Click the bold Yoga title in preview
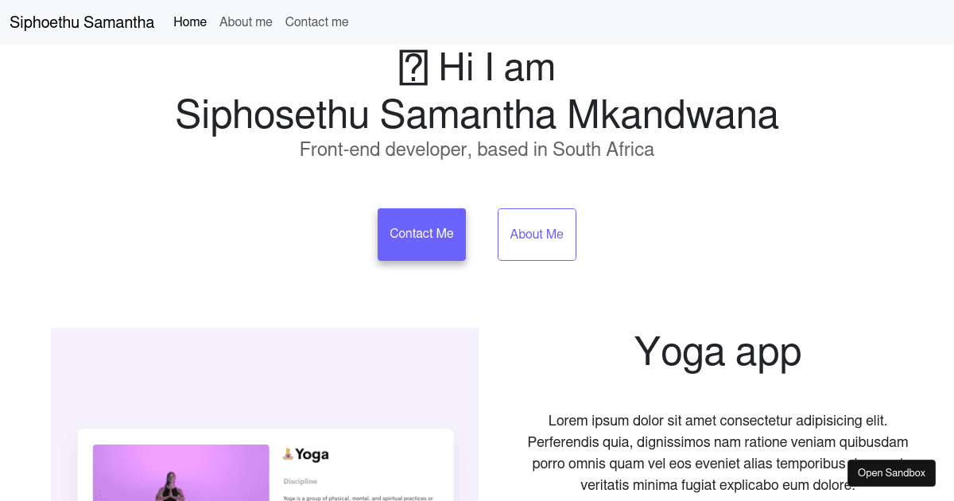Viewport: 954px width, 501px height. tap(312, 455)
